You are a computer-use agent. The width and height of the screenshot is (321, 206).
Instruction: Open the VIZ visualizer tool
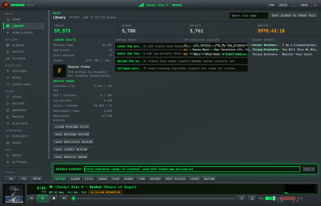pos(24,179)
